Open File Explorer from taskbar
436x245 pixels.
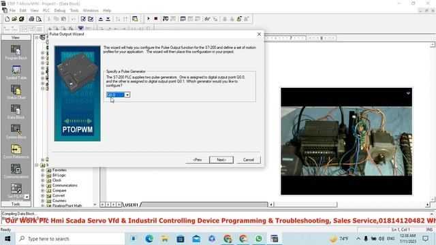pyautogui.click(x=165, y=239)
